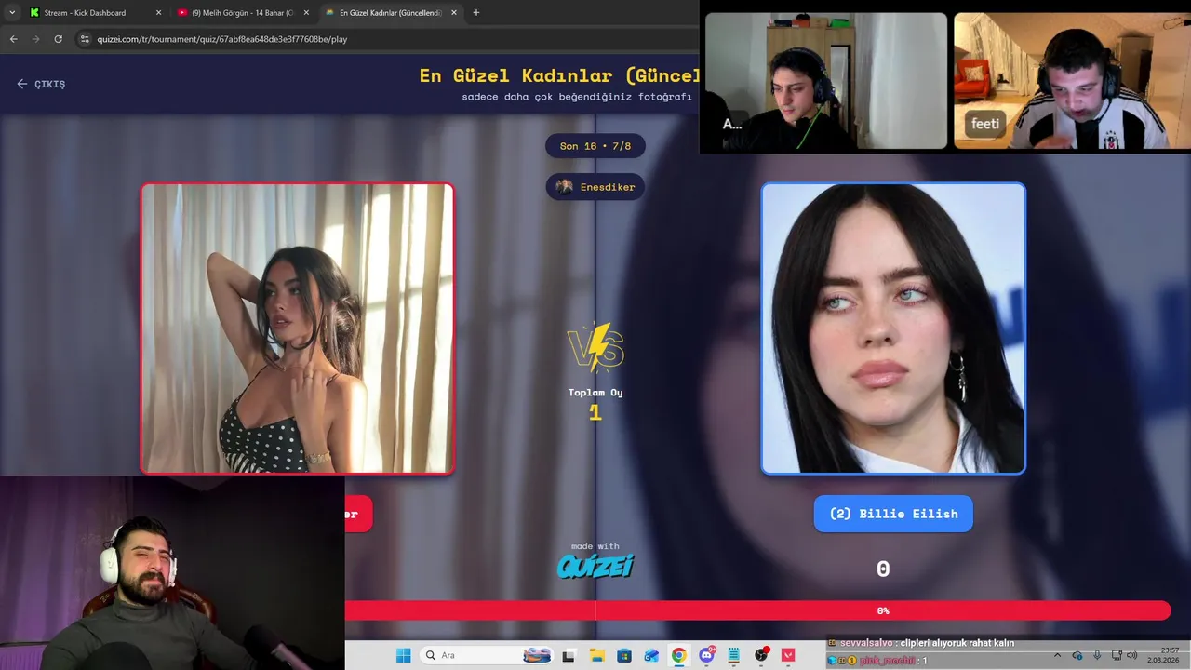Image resolution: width=1191 pixels, height=670 pixels.
Task: Close the Melih Görgün YouTube tab
Action: 306,13
